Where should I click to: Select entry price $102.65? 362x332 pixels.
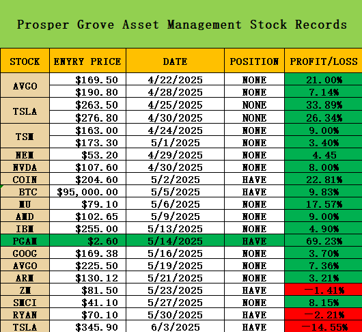[87, 216]
